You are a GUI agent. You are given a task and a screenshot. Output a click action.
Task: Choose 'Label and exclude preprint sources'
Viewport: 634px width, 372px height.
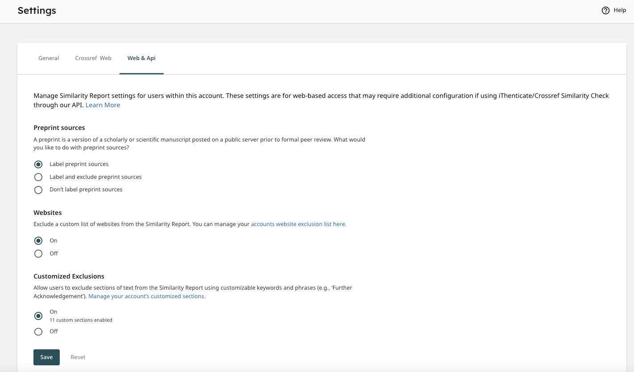(38, 177)
